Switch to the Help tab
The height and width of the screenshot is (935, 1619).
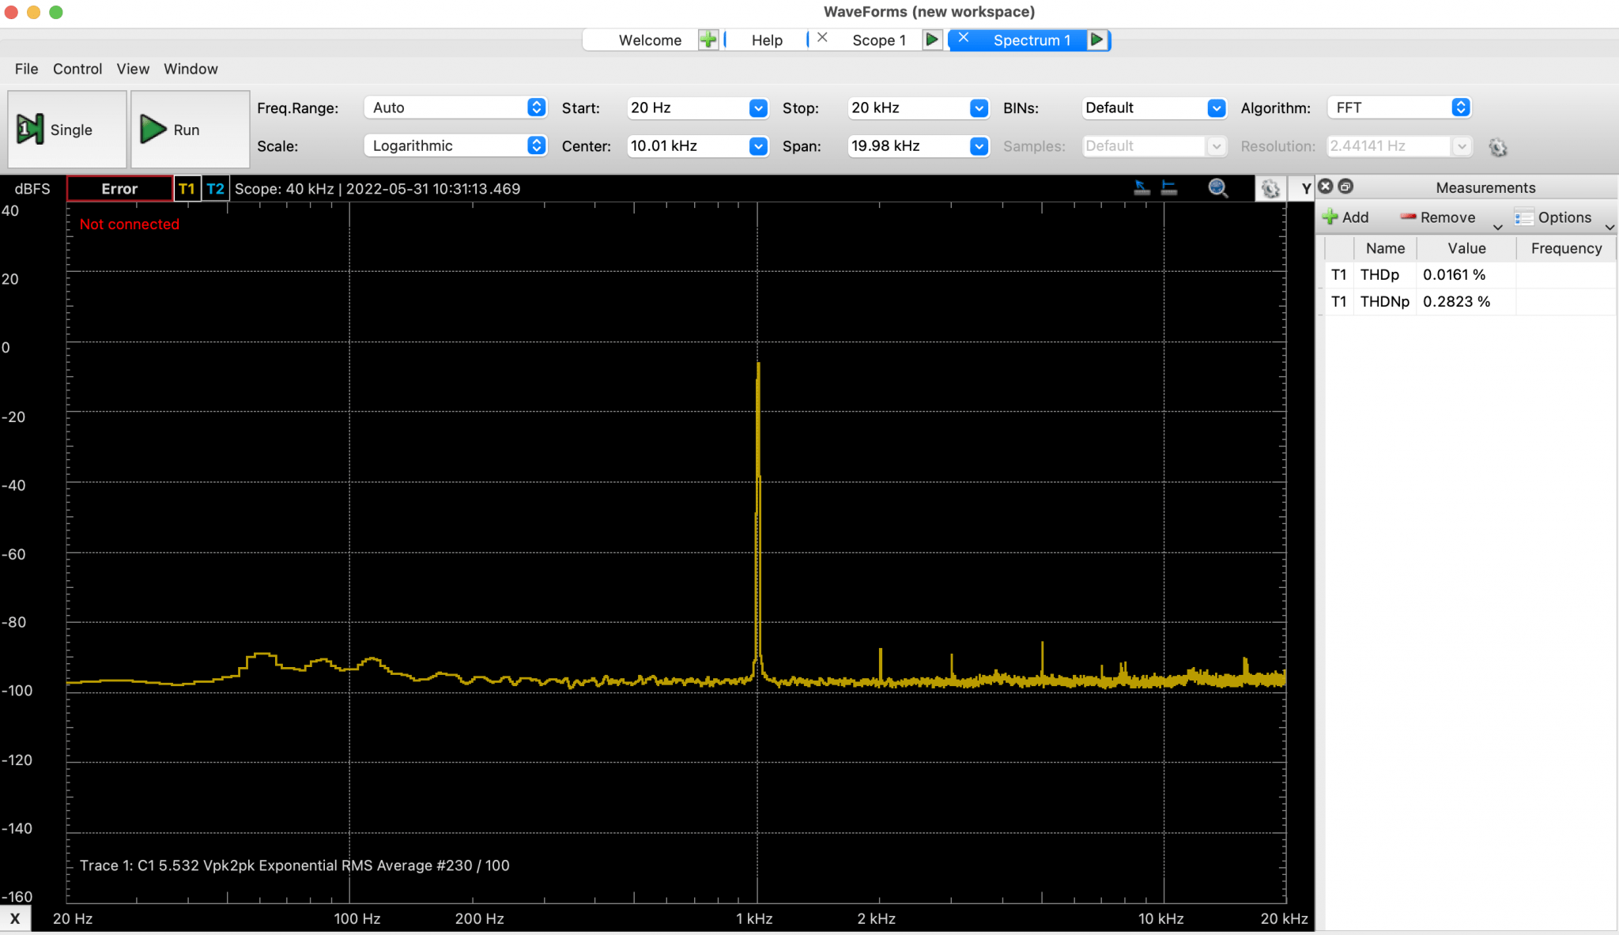(x=767, y=40)
